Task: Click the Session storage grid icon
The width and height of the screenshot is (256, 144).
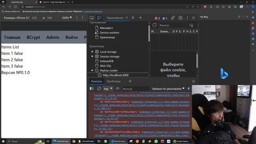Action: point(97,56)
